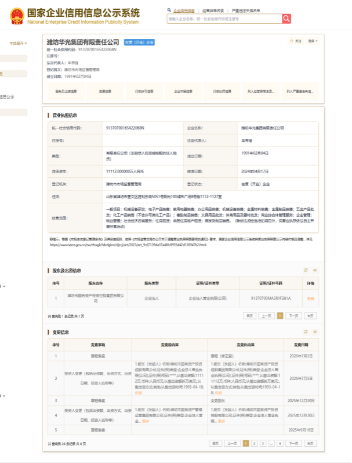Select the 严重违法失信名单 search tab

point(246,10)
